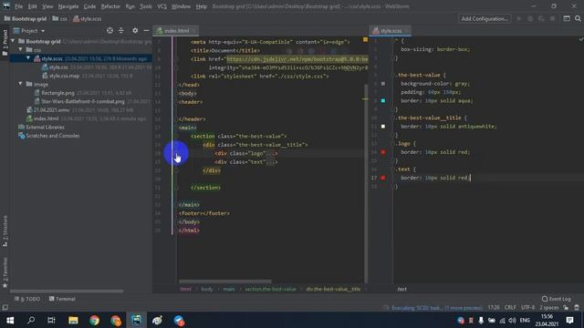This screenshot has height=328, width=584.
Task: Open the notification center icon
Action: tap(569, 320)
